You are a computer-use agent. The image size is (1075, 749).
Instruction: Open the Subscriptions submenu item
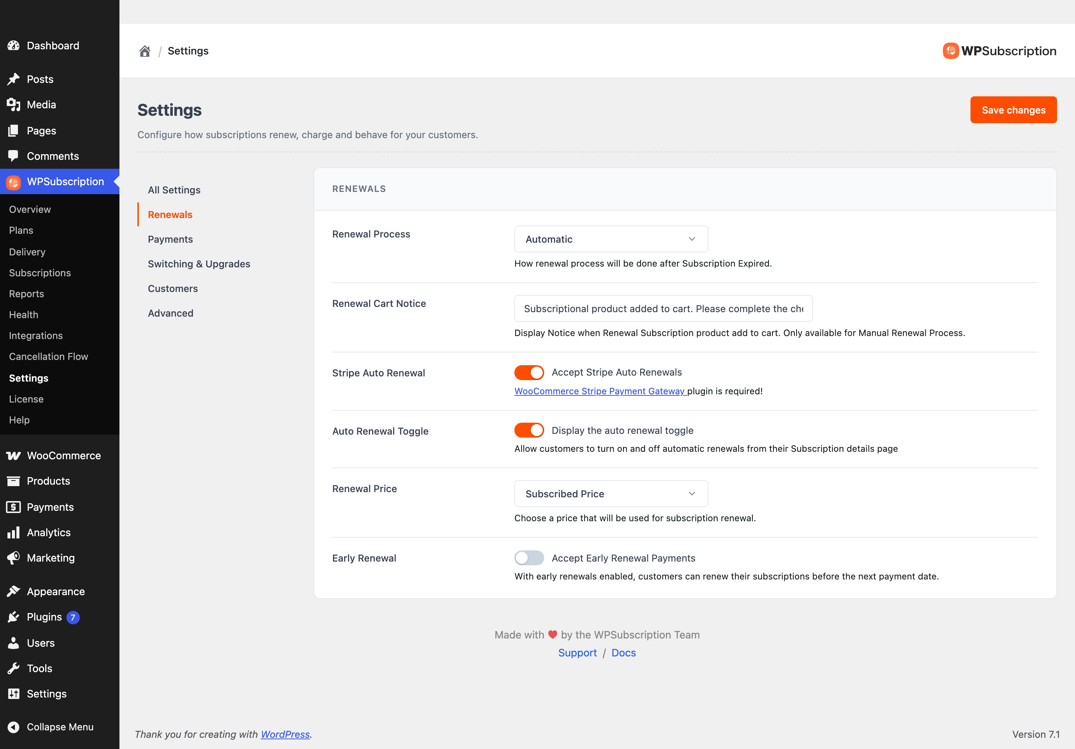(40, 273)
